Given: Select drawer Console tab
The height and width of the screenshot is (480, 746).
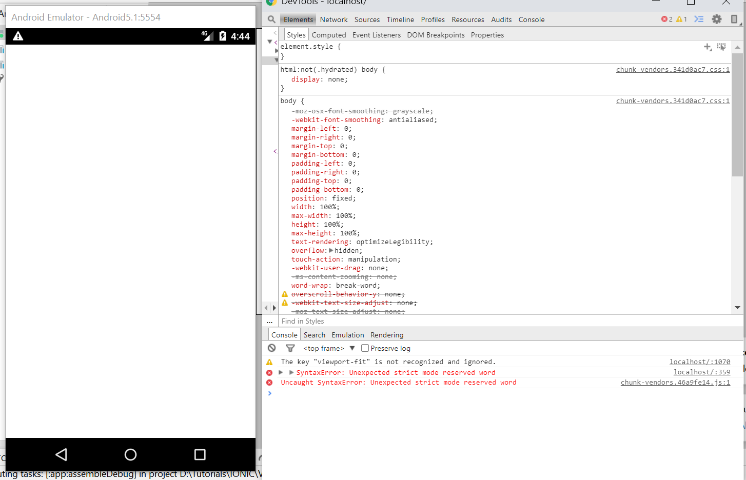Looking at the screenshot, I should point(284,335).
